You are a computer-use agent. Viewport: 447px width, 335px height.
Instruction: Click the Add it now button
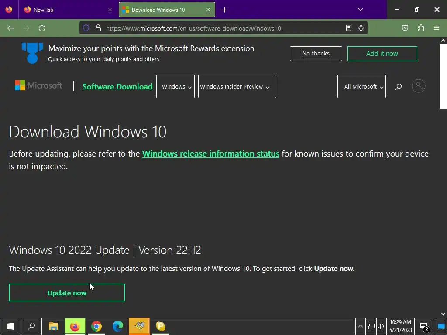point(382,54)
